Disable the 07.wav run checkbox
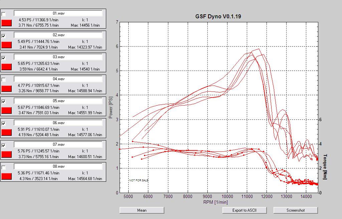Viewport: 342px width, 219px height. (x=4, y=145)
